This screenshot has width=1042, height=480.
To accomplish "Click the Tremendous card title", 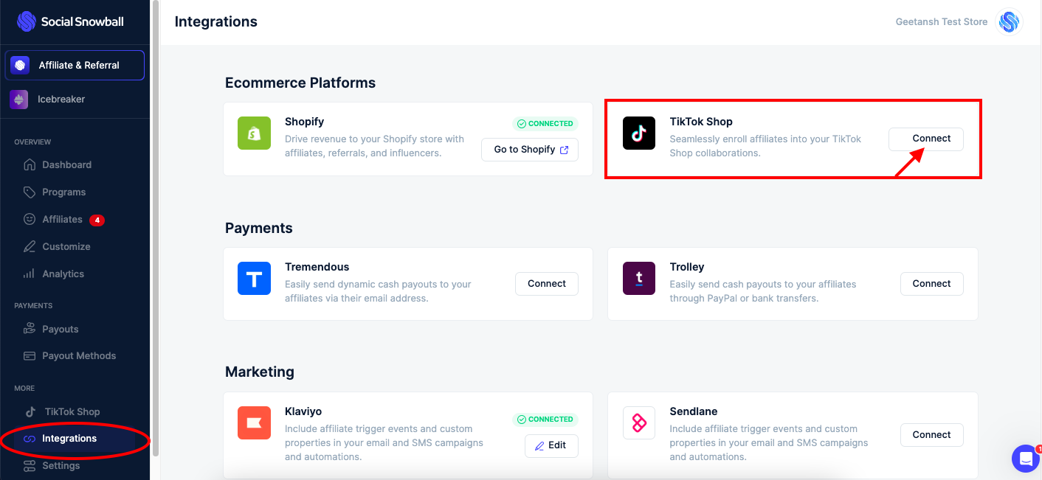I will pos(317,267).
